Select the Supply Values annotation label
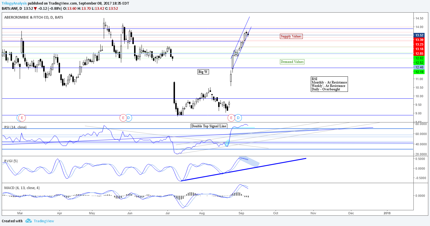 click(x=291, y=36)
